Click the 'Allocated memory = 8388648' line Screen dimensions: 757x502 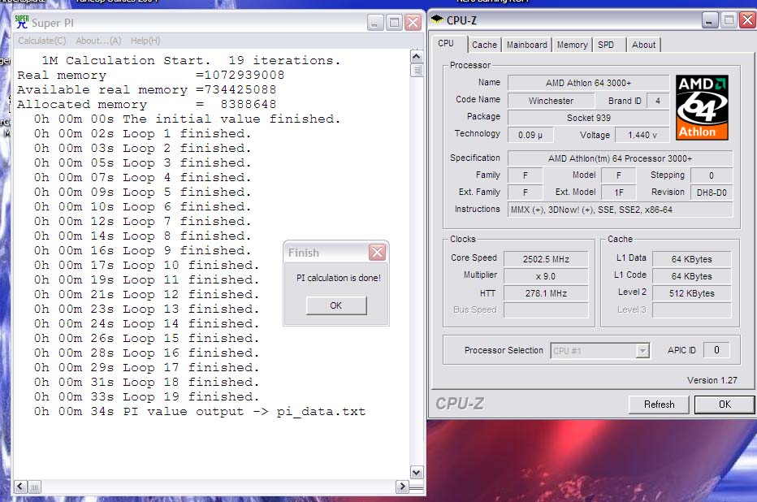coord(146,104)
